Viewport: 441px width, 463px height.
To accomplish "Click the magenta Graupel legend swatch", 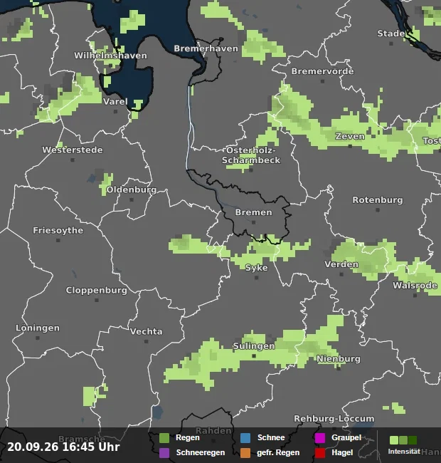I will pyautogui.click(x=320, y=438).
